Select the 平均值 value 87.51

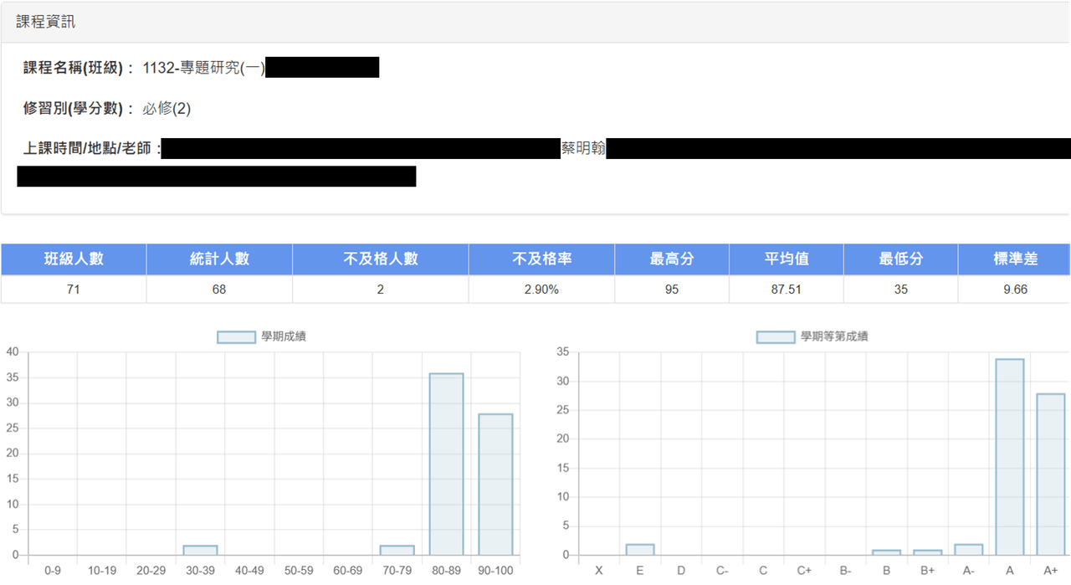click(786, 290)
